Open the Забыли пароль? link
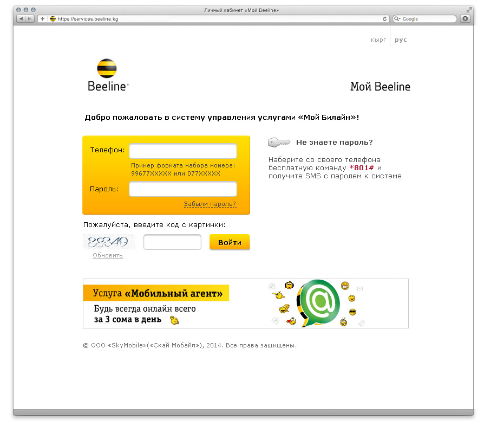 coord(210,204)
